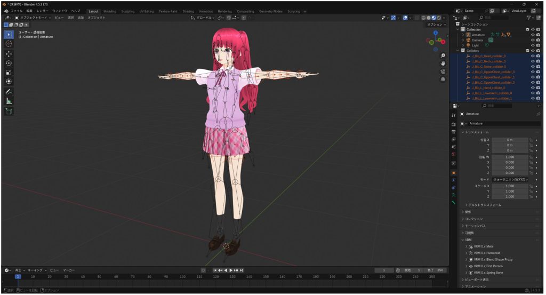Switch to orthographic view via the grid icon
The width and height of the screenshot is (546, 295).
443,79
